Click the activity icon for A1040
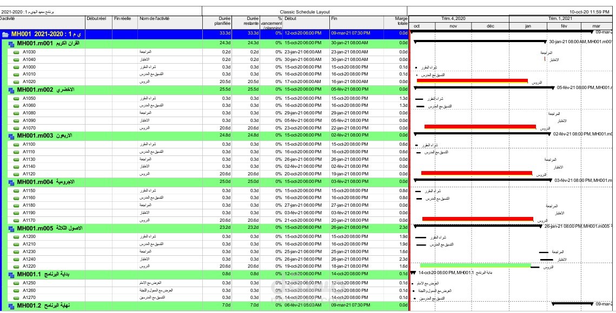616x313 pixels. coord(16,59)
